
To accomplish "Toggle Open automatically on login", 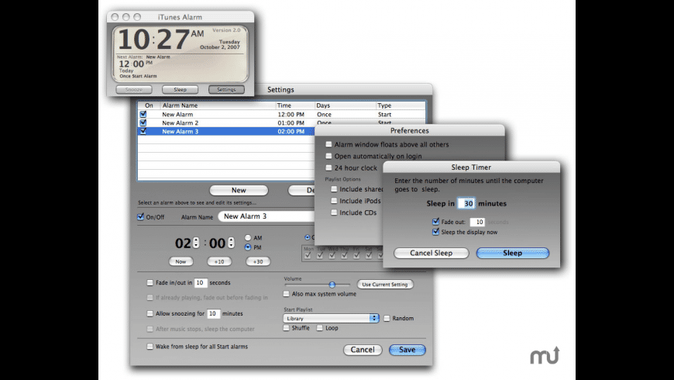I will (x=329, y=156).
